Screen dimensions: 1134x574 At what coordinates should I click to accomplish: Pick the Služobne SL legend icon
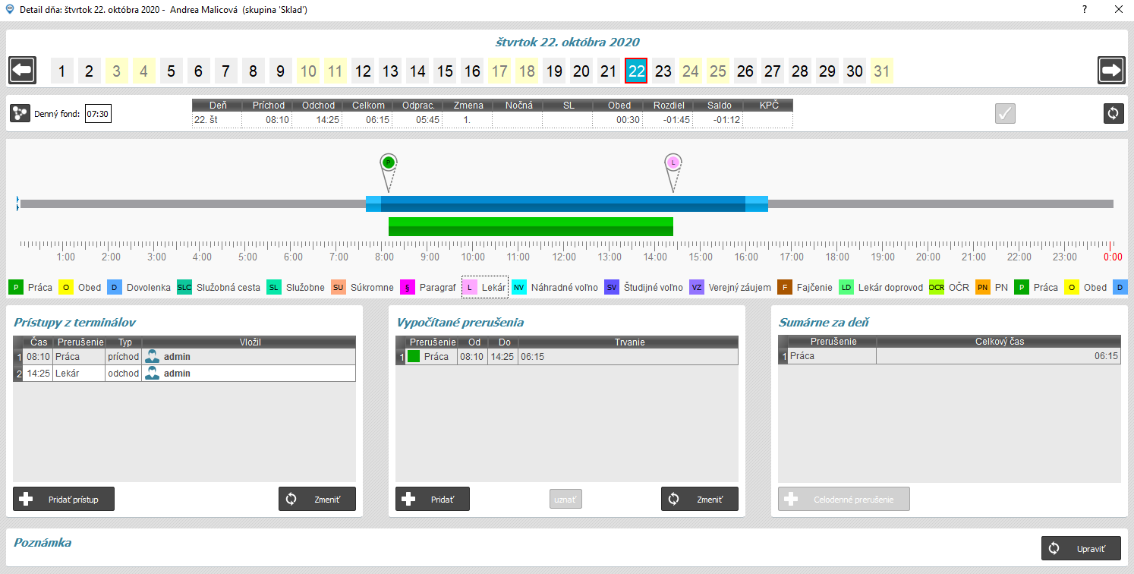pyautogui.click(x=274, y=288)
